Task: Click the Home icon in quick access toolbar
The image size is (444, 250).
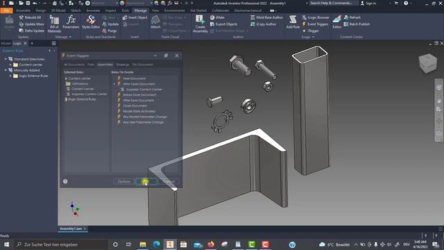Action: coord(55,3)
